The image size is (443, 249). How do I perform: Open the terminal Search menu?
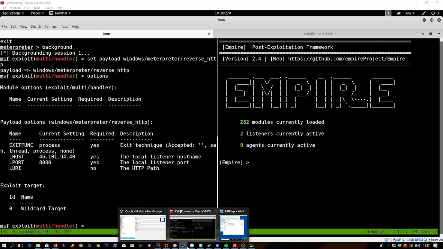point(36,26)
